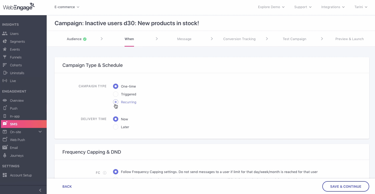Open Cohorts via its grid icon

pyautogui.click(x=5, y=65)
